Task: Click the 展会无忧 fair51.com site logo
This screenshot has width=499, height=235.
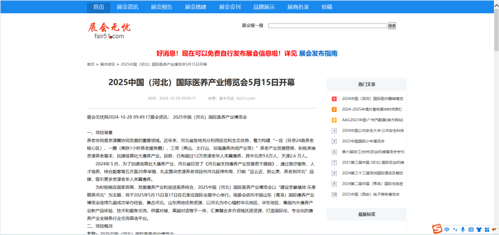Action: 106,30
